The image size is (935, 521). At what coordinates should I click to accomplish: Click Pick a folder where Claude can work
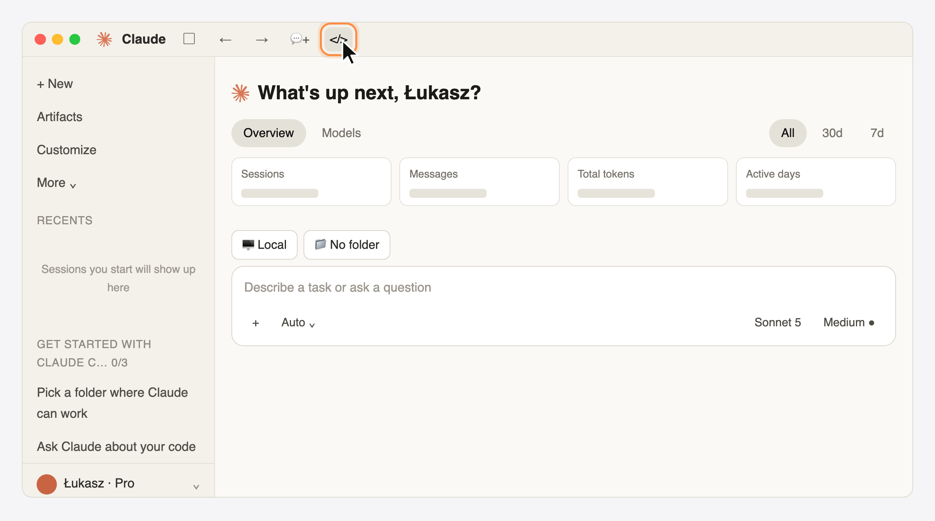(113, 403)
